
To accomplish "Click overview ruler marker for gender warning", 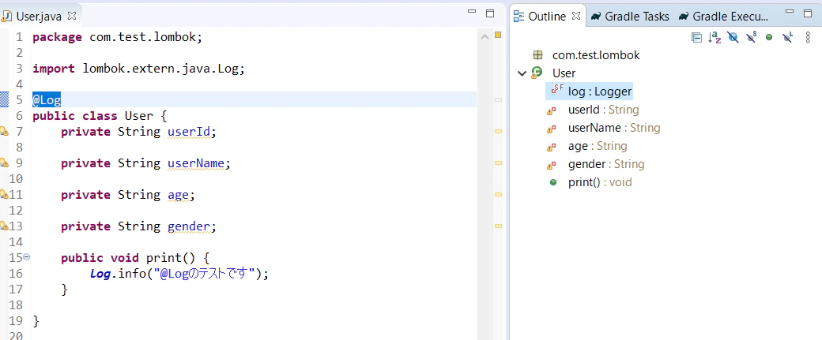I will click(x=499, y=226).
